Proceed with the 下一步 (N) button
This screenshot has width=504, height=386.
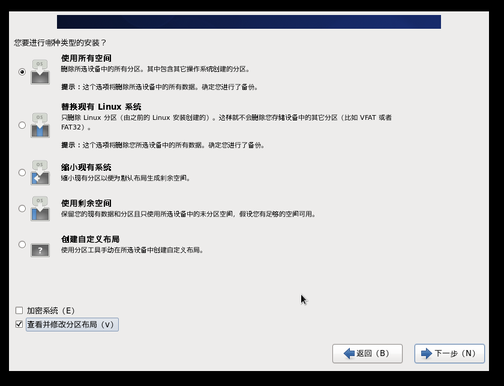point(449,354)
